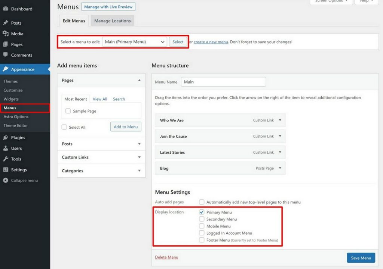Open the Select a menu to edit dropdown
This screenshot has width=383, height=269.
coord(135,42)
